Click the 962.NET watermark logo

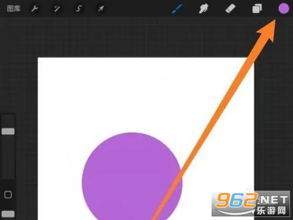click(x=251, y=204)
